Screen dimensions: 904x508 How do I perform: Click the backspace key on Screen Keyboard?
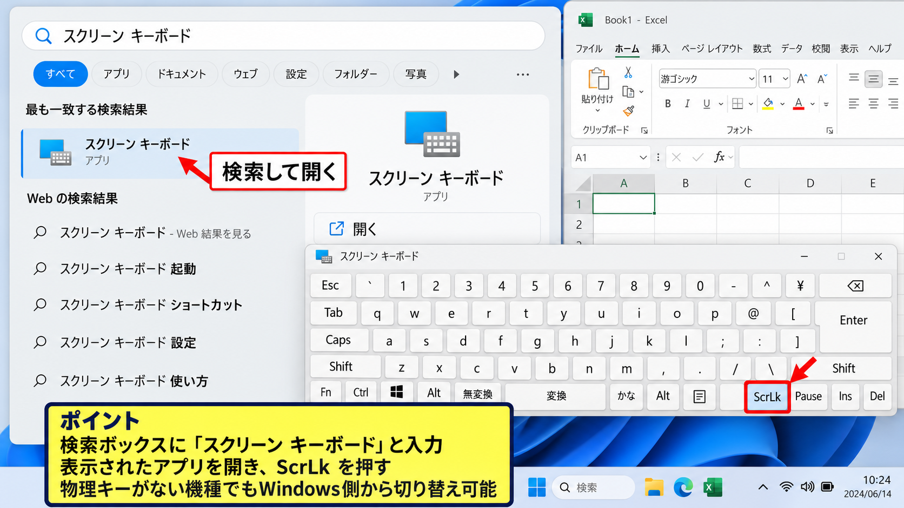click(855, 286)
